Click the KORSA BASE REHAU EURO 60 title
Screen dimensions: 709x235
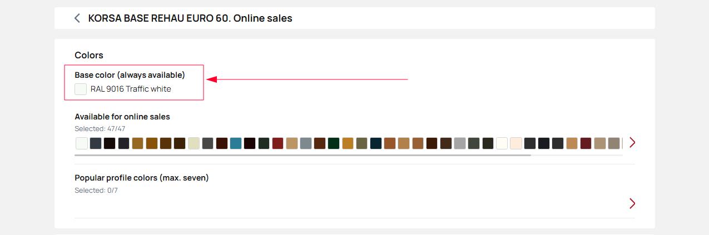coord(190,18)
